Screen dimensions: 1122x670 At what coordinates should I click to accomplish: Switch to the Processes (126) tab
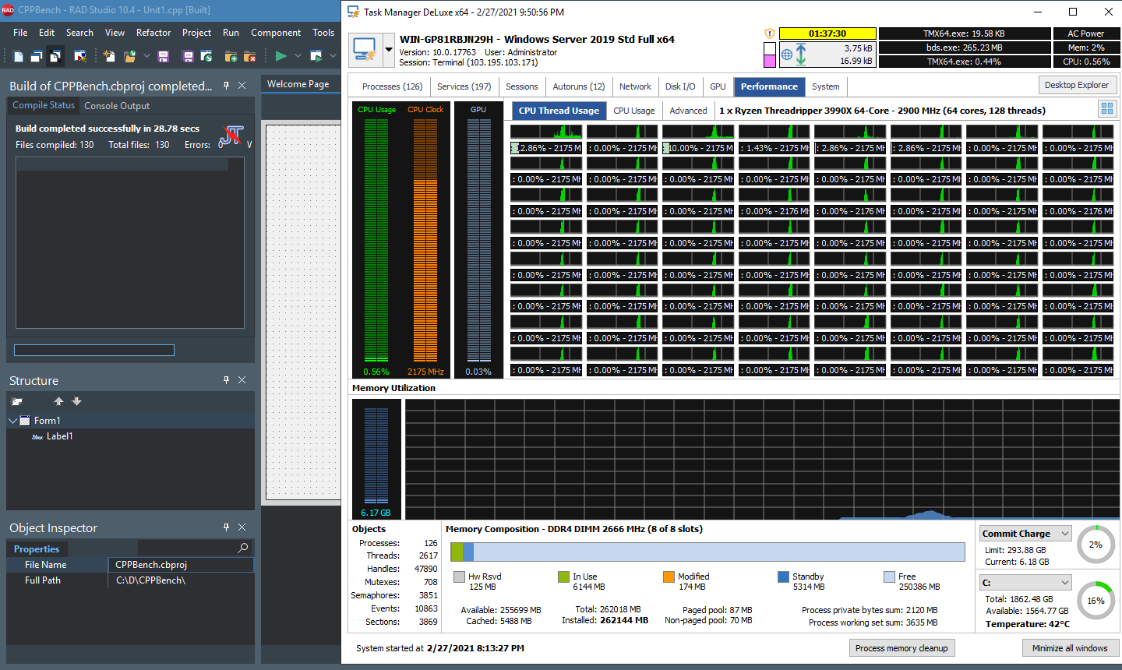coord(392,86)
